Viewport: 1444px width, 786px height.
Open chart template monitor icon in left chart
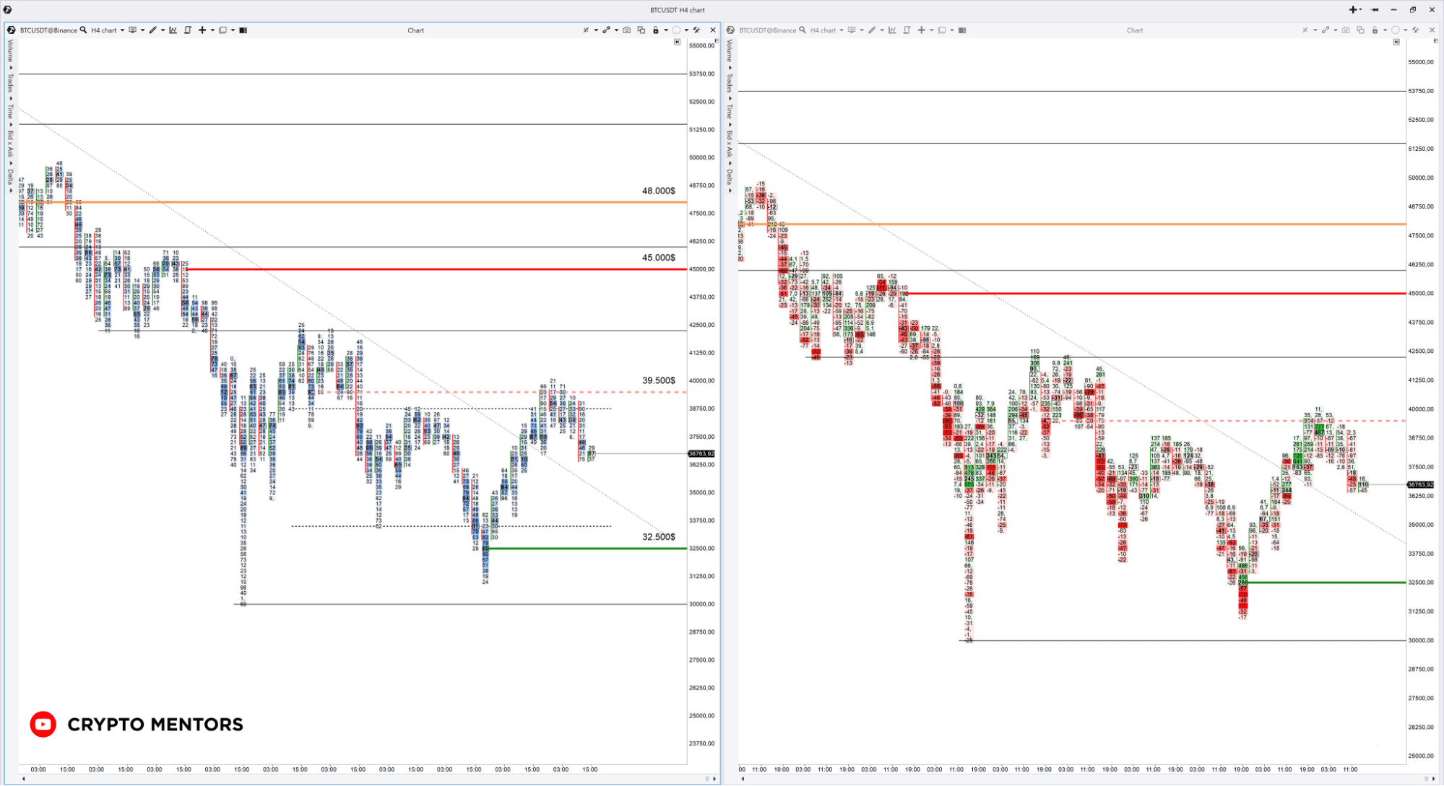[132, 30]
